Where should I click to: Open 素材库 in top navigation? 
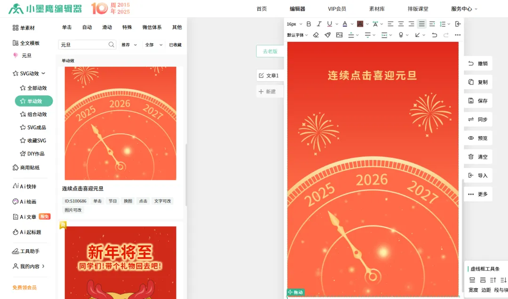pos(377,9)
